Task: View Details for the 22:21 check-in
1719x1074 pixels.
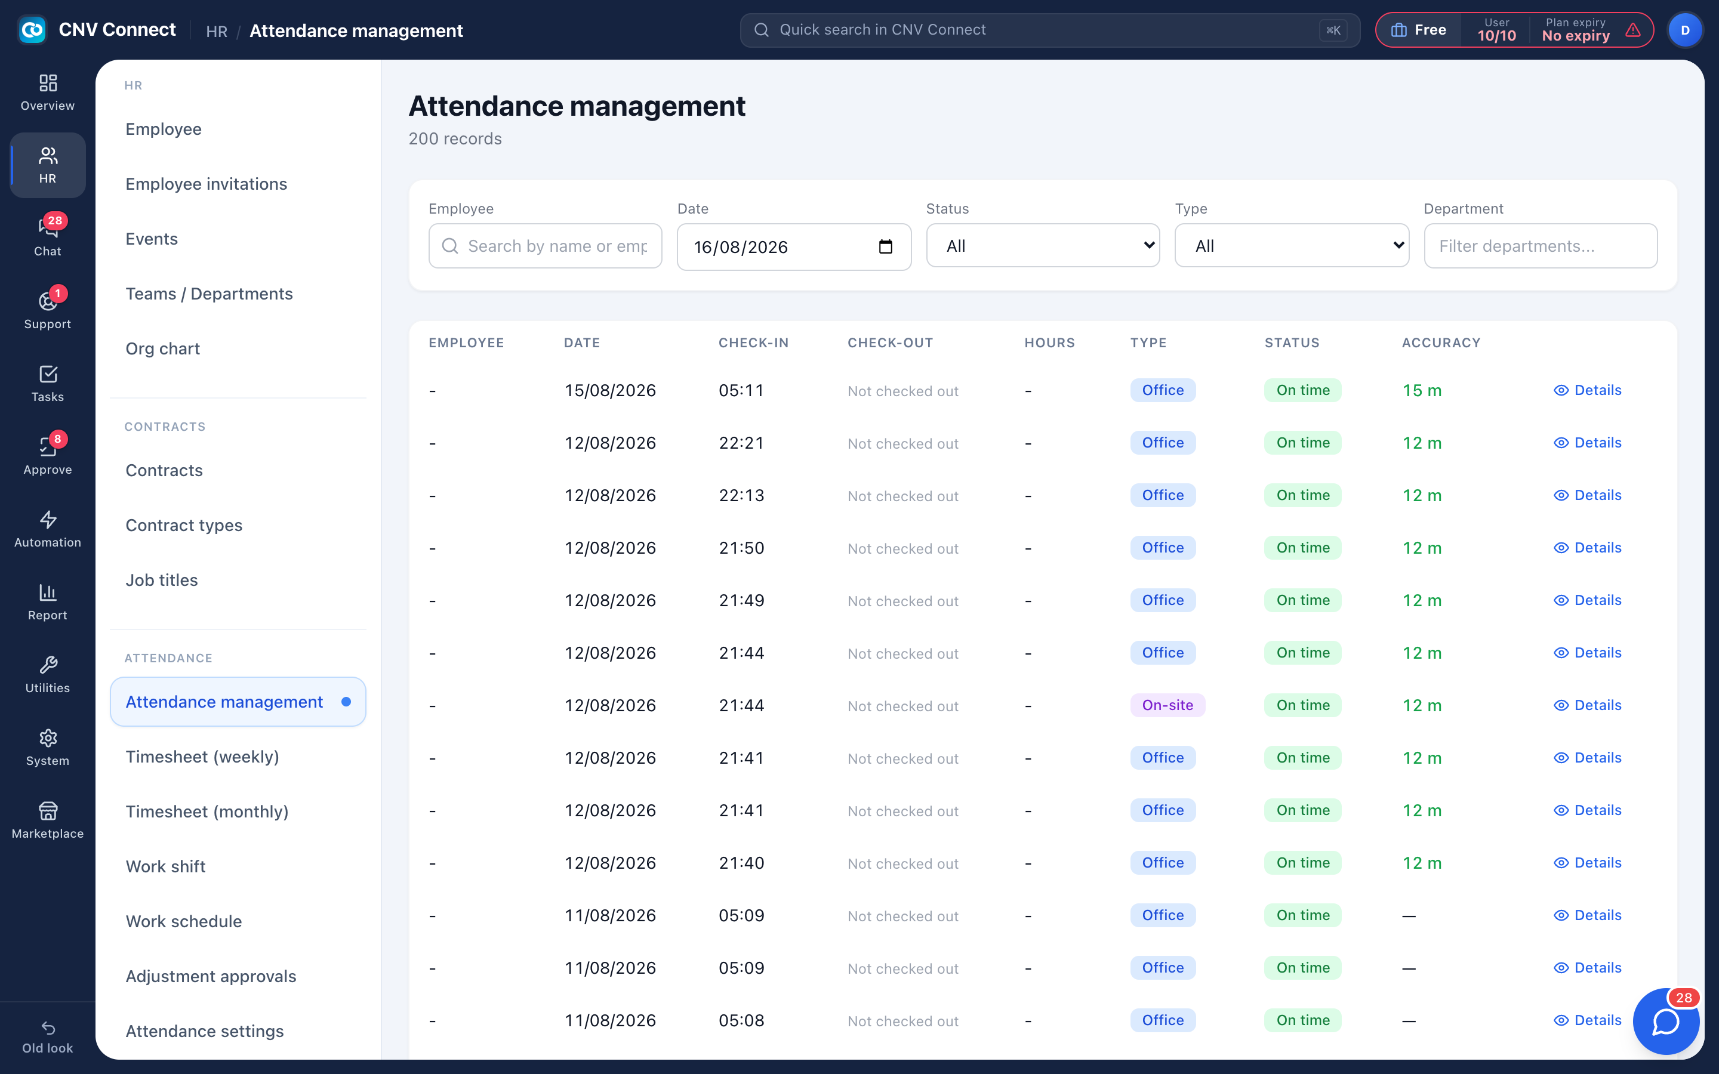Action: point(1588,443)
